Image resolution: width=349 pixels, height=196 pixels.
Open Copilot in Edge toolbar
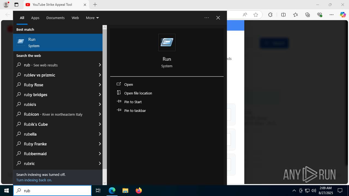coord(343,15)
